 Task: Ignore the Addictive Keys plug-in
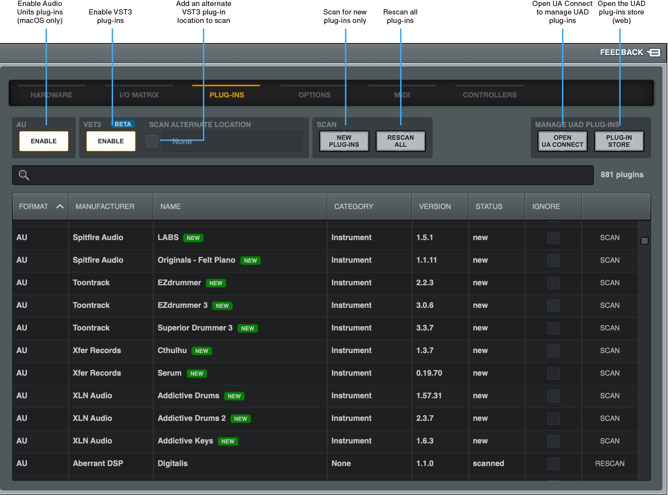553,441
